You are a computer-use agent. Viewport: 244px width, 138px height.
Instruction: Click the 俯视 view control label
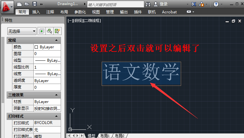point(78,21)
